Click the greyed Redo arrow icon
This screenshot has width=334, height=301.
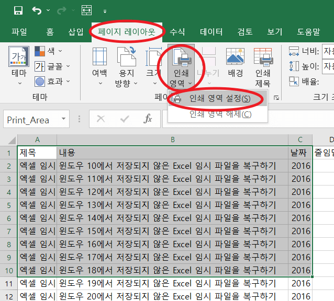[x=62, y=10]
